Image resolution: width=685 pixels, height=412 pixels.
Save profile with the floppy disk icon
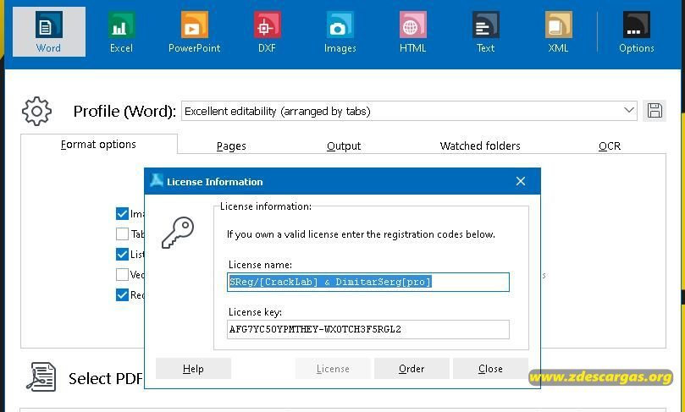(x=655, y=111)
